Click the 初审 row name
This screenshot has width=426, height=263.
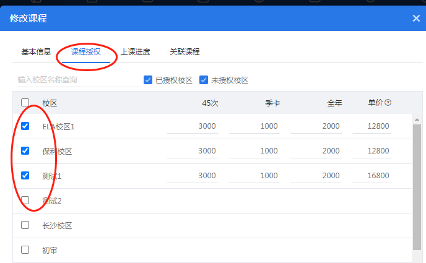pos(50,250)
